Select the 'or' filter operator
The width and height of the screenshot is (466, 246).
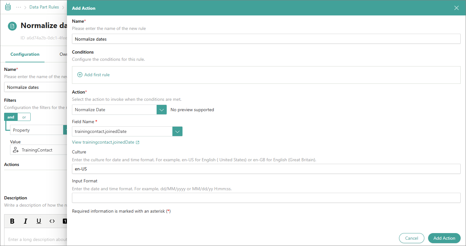coord(24,117)
